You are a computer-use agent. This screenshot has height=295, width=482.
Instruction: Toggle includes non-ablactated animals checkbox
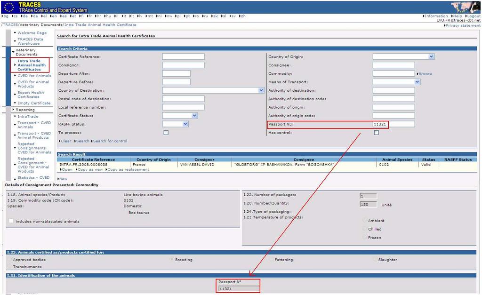(11, 221)
